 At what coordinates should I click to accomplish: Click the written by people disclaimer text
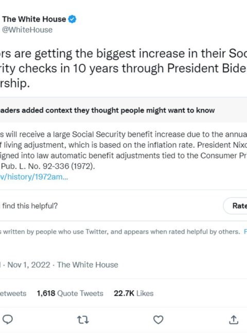tap(120, 232)
